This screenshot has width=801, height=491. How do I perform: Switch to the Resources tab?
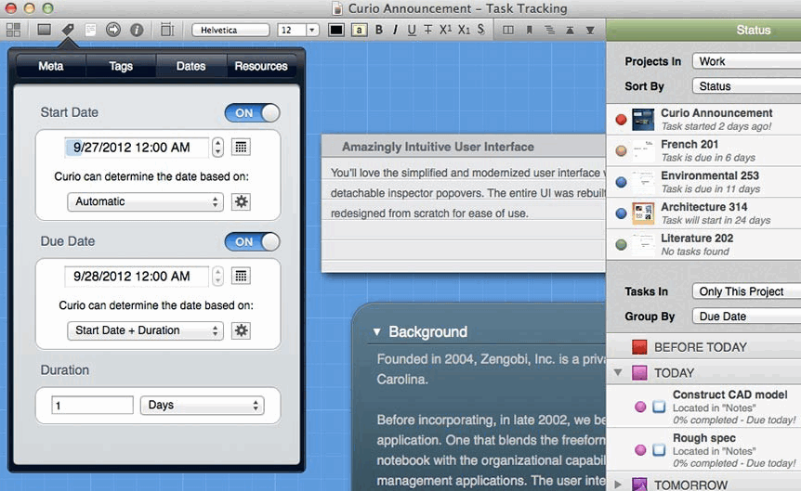[x=261, y=66]
